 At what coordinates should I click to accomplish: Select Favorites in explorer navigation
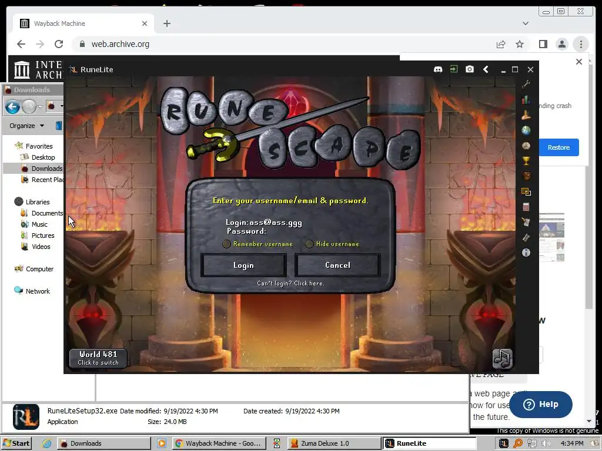pyautogui.click(x=39, y=146)
